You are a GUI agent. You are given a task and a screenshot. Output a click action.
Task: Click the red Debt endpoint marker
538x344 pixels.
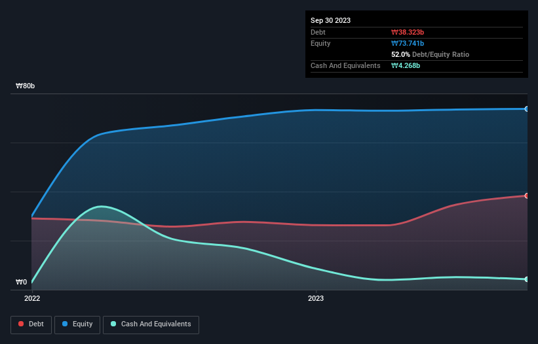point(527,196)
